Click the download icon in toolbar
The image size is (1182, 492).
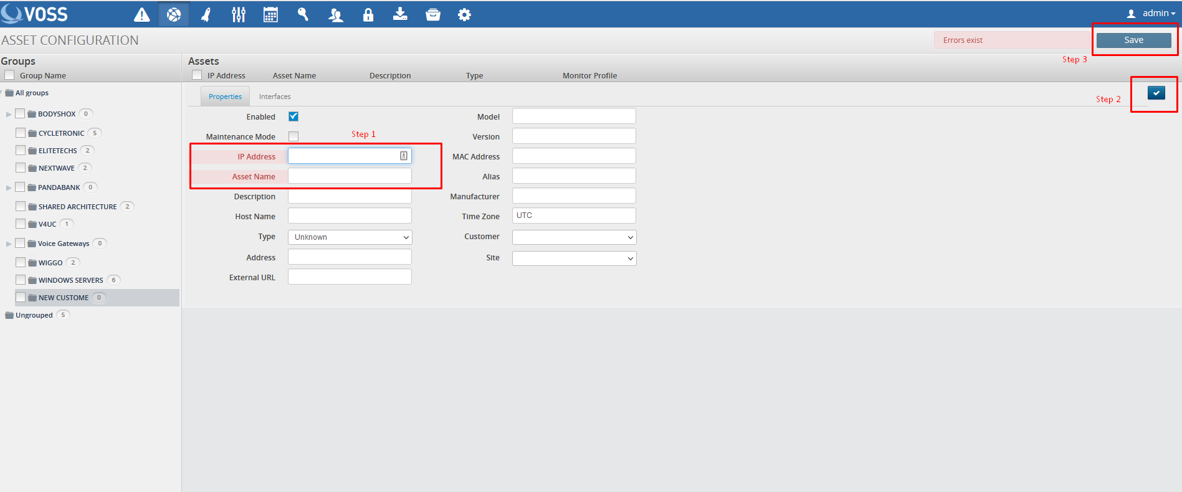click(400, 15)
